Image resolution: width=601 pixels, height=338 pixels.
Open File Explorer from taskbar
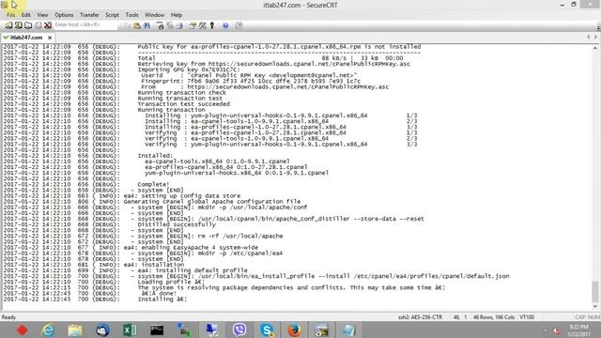point(75,330)
